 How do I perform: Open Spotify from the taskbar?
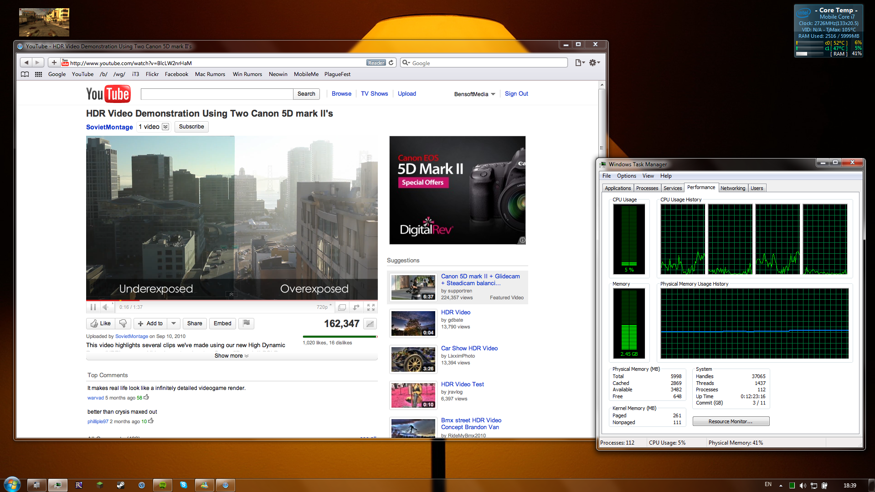pos(163,485)
